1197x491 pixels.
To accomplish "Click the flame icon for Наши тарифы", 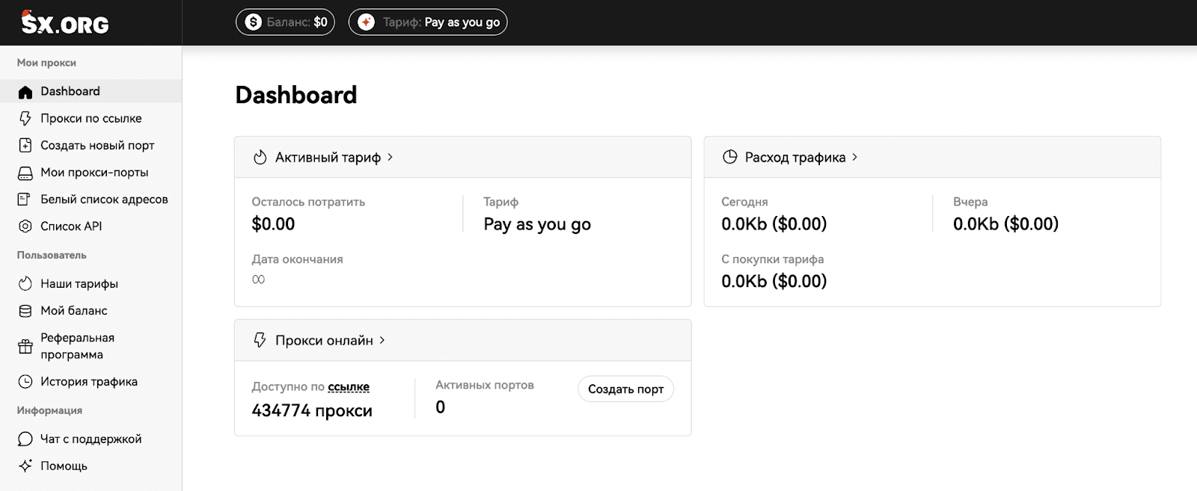I will tap(25, 284).
